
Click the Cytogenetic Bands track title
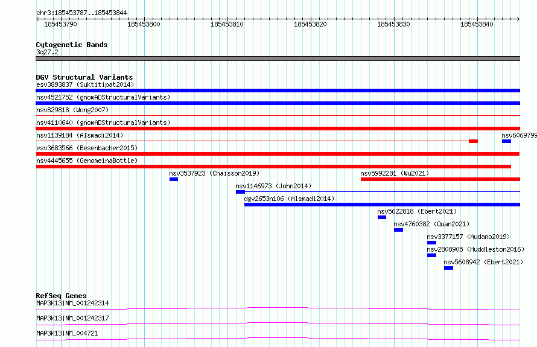72,45
